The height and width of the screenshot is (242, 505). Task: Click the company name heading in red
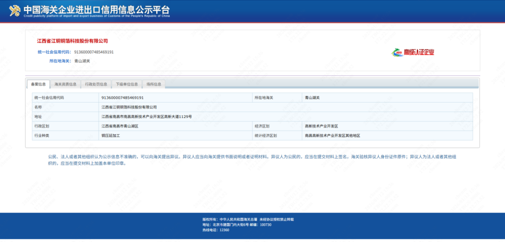coord(72,41)
